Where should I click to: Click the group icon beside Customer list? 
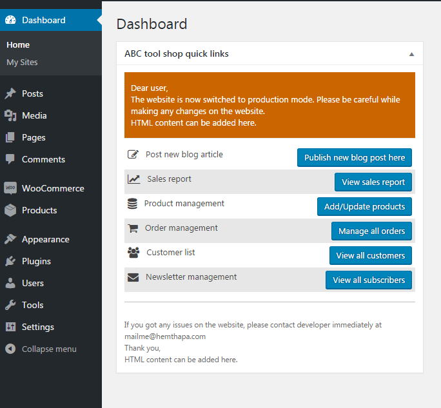pos(133,253)
